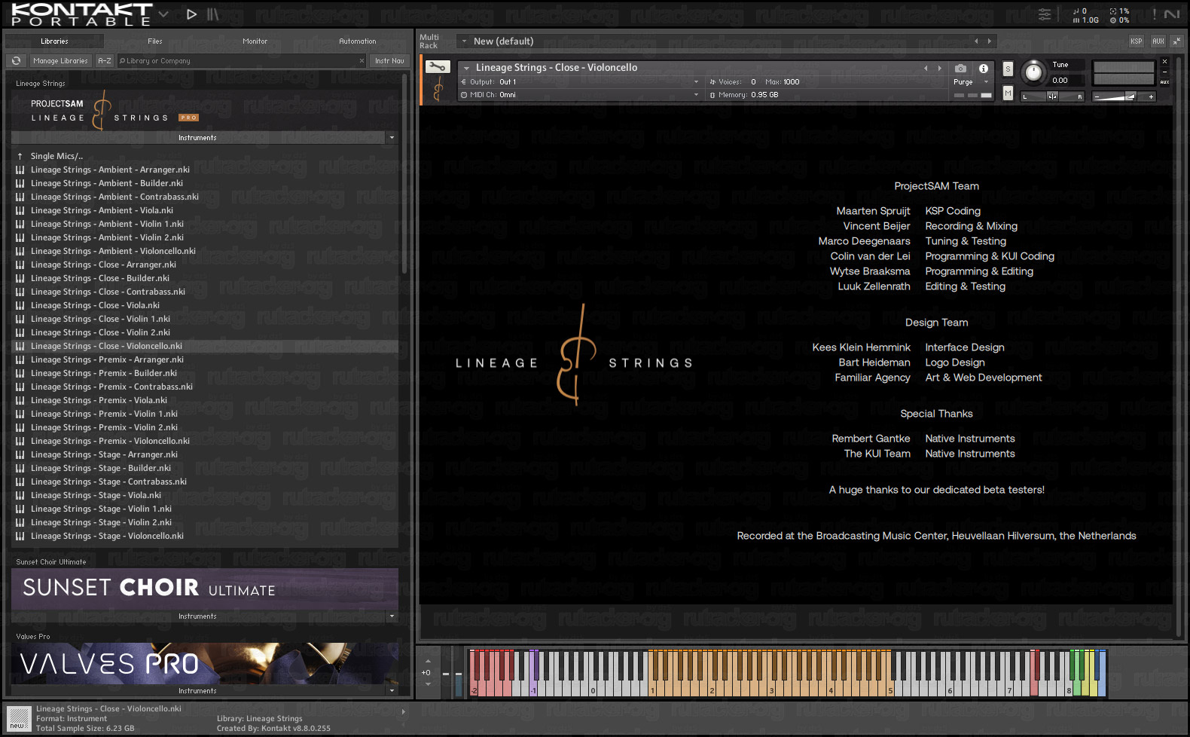Toggle the instrument AUX sends view
The image size is (1190, 737).
[x=1164, y=82]
